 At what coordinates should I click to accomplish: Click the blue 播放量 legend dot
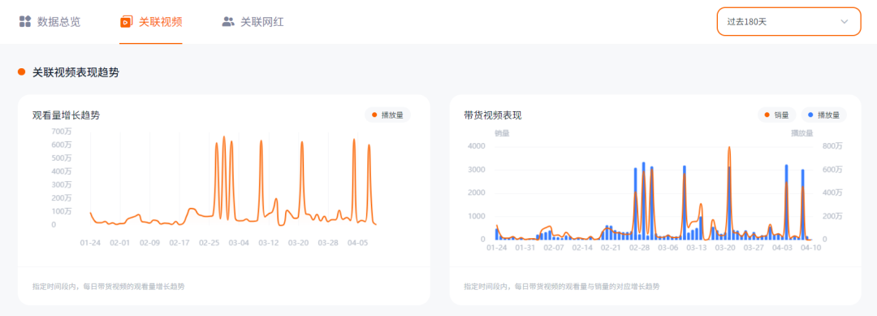810,115
